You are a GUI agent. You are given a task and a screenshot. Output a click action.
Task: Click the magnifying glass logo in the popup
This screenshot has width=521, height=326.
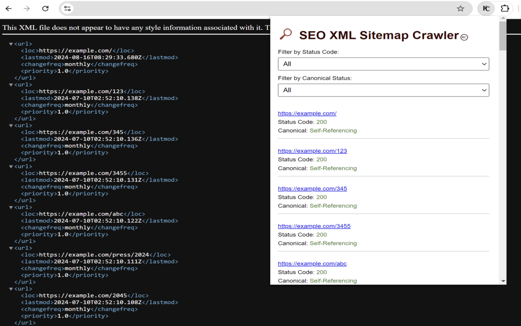286,34
